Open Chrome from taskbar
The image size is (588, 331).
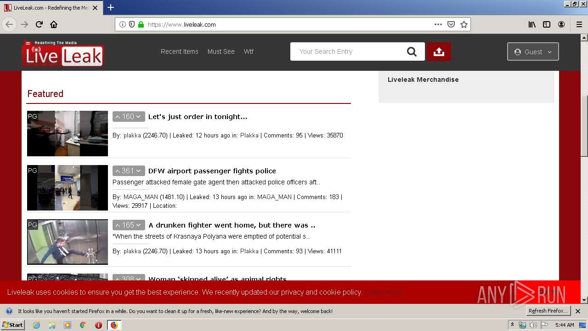[x=83, y=325]
